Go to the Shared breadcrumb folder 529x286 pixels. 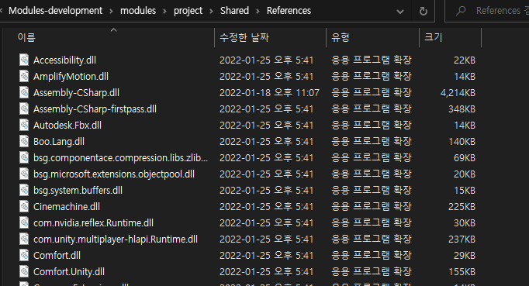234,11
